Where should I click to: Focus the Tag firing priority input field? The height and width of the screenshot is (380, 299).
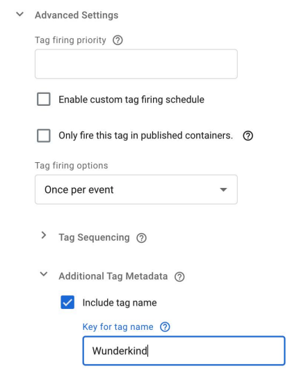point(136,64)
